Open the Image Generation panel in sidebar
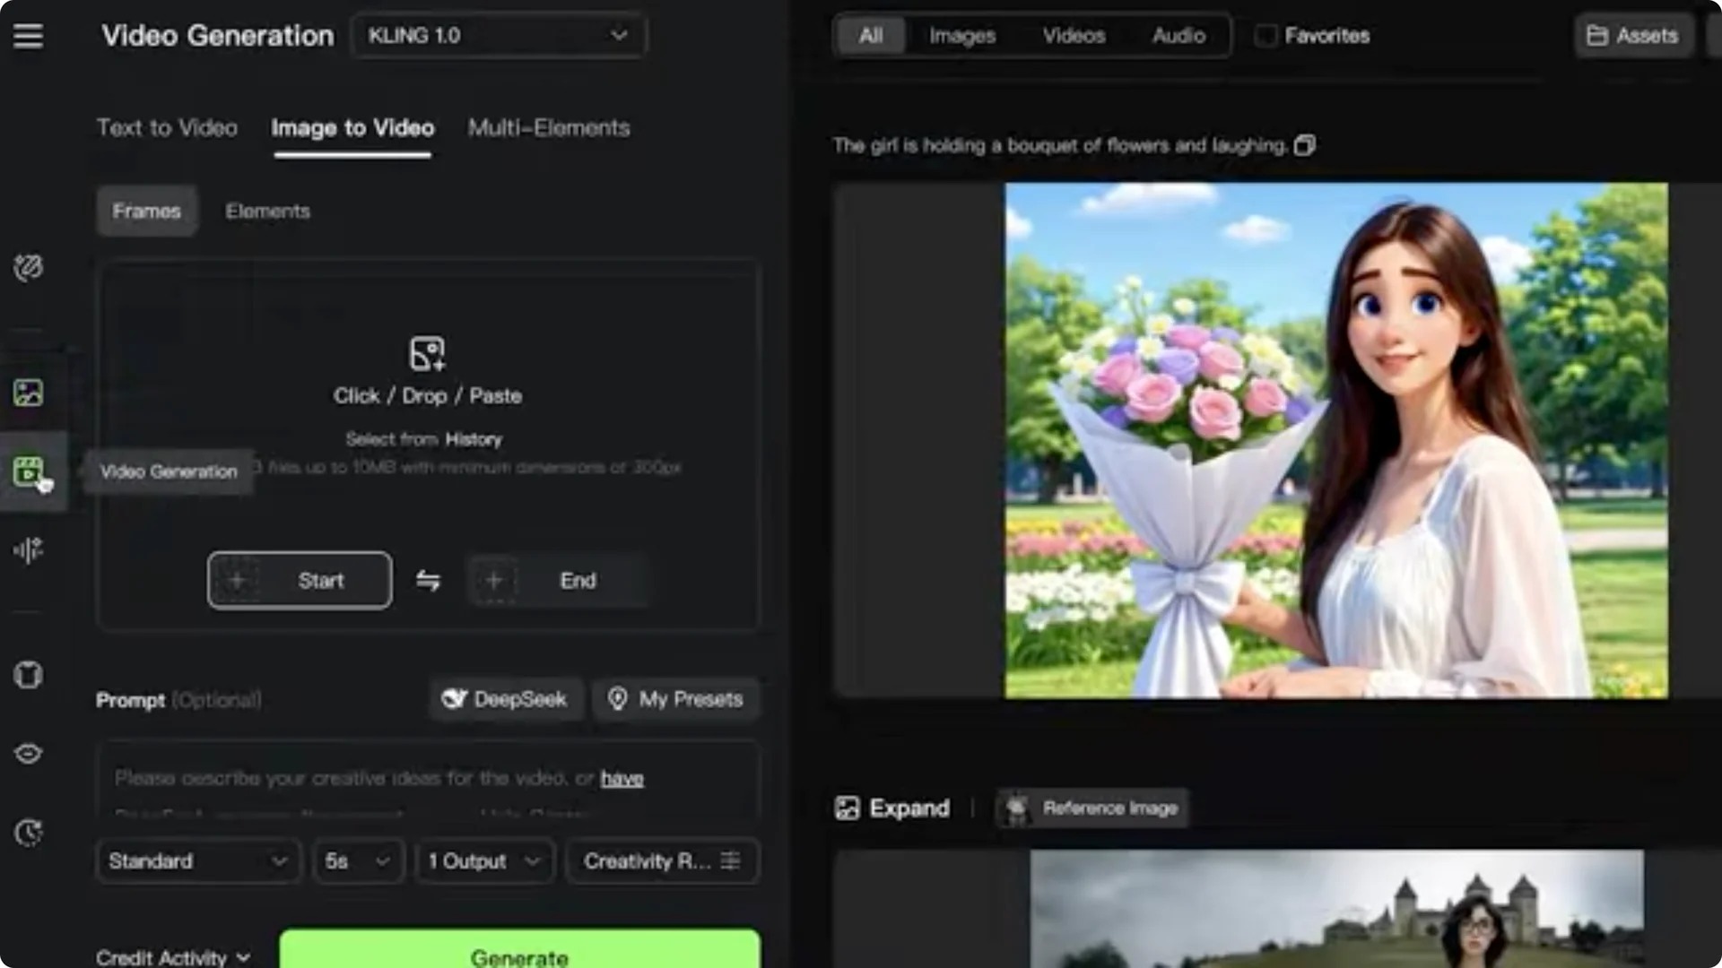The height and width of the screenshot is (968, 1722). 28,392
